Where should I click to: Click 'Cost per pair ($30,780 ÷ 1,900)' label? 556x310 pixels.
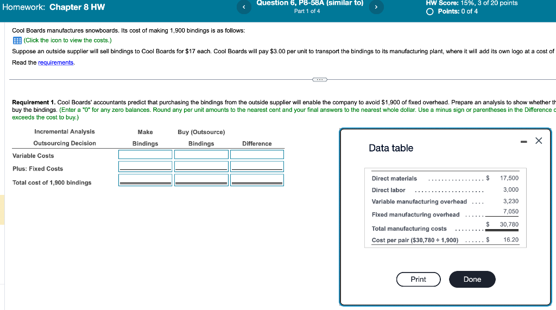[x=415, y=240]
